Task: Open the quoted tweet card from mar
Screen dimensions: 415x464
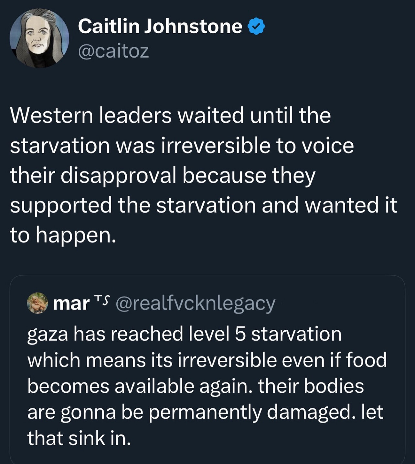Action: [x=207, y=370]
